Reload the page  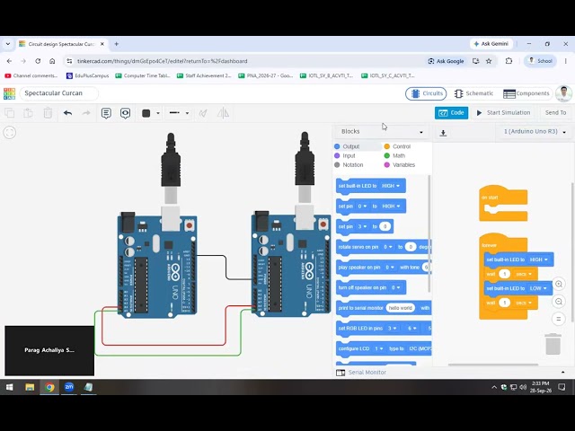click(x=38, y=61)
